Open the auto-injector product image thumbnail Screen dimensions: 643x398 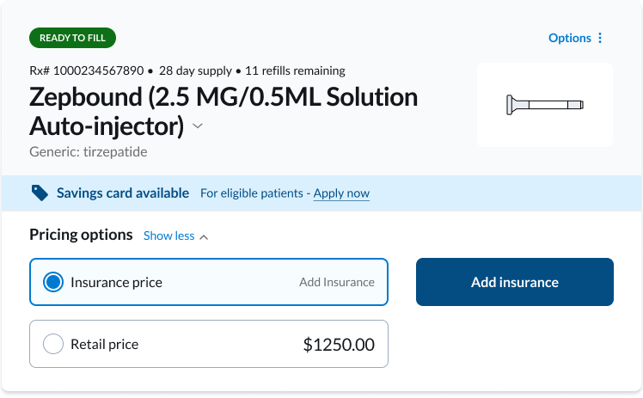pos(544,105)
